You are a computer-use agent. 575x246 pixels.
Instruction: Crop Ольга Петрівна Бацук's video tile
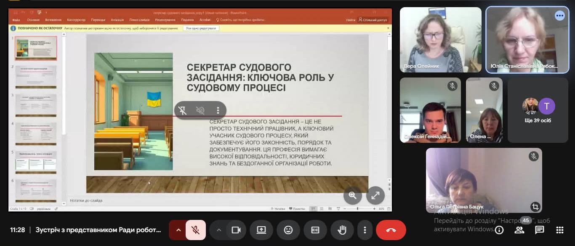click(535, 206)
